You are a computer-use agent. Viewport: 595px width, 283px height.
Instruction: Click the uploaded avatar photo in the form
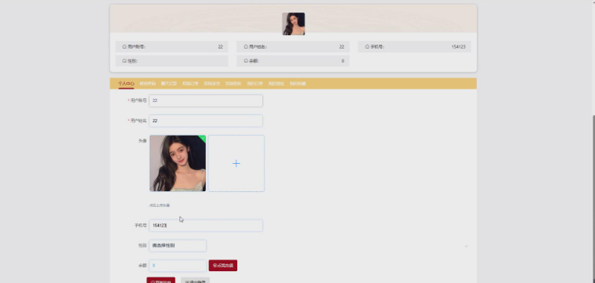point(178,163)
